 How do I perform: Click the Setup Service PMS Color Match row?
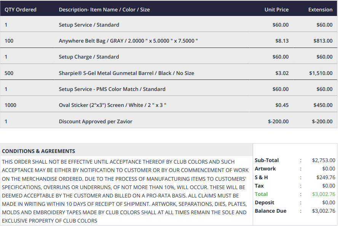[x=169, y=88]
